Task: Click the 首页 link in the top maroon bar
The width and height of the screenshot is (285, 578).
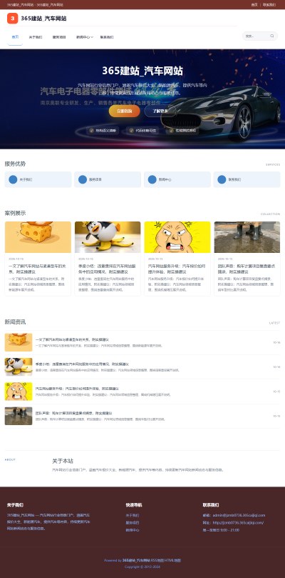Action: (254, 5)
